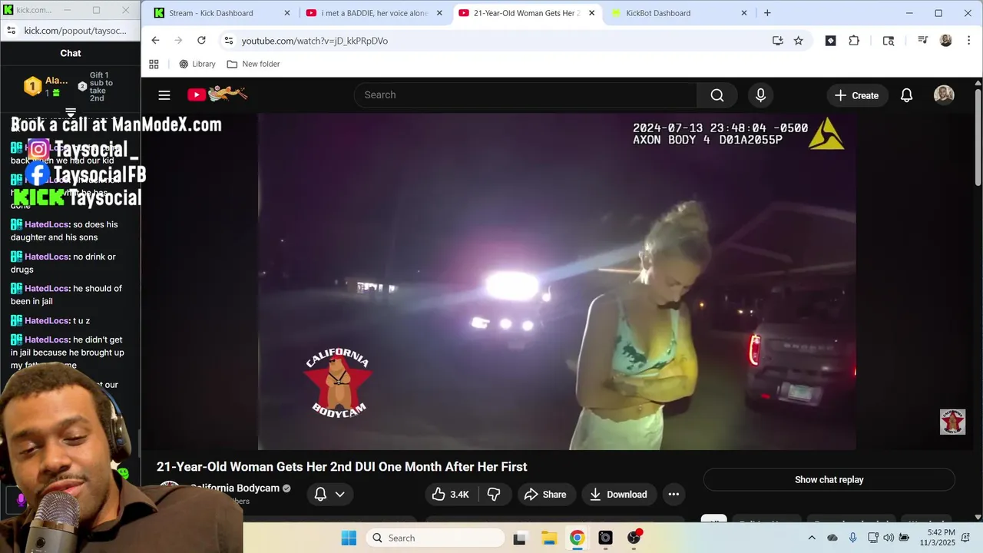Open site settings icon in Kick popout window
The image size is (983, 553).
click(11, 31)
